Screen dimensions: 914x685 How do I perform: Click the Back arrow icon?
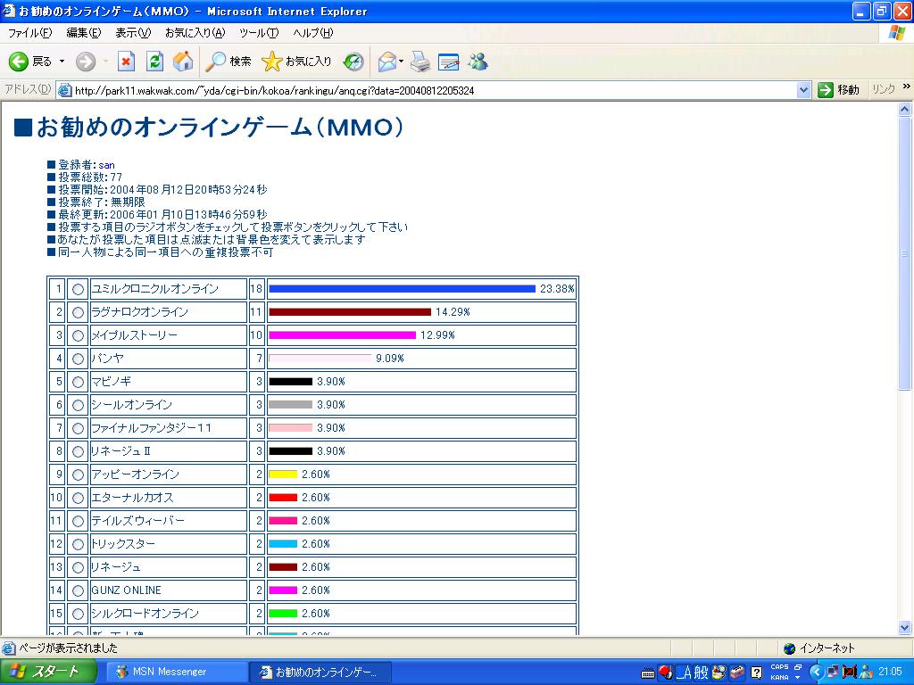click(19, 62)
